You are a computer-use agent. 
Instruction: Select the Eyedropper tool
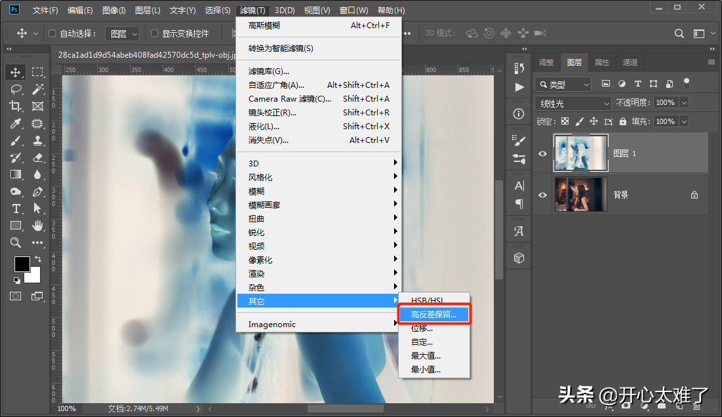[x=16, y=123]
